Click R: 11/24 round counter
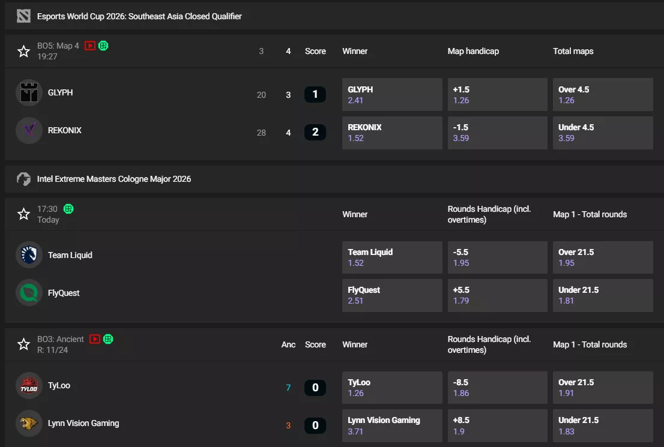The height and width of the screenshot is (447, 664). coord(52,350)
